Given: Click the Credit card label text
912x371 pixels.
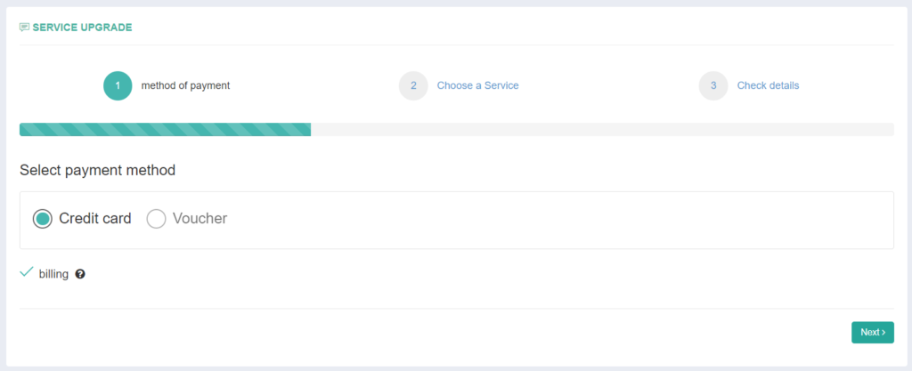Looking at the screenshot, I should [95, 219].
